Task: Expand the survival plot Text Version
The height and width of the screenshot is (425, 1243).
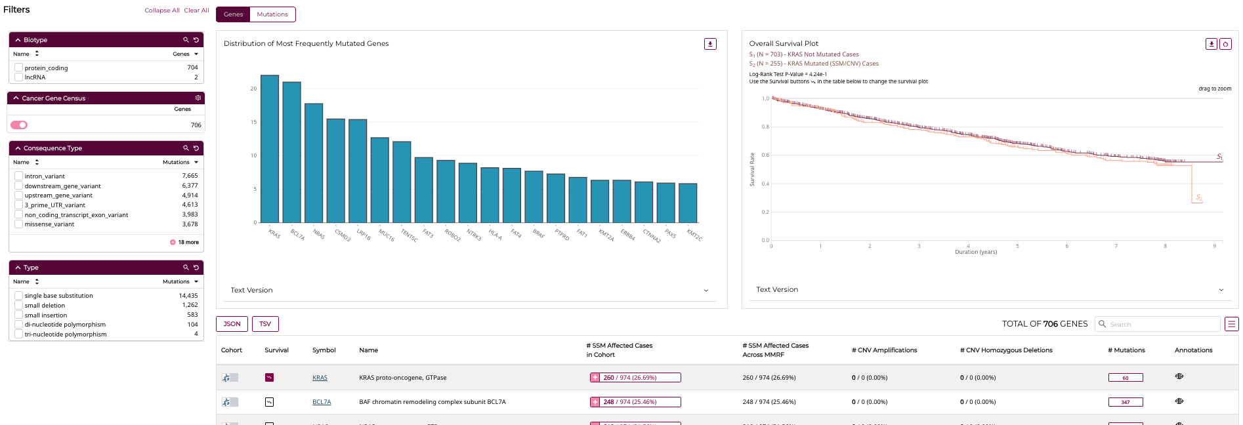Action: coord(1221,290)
